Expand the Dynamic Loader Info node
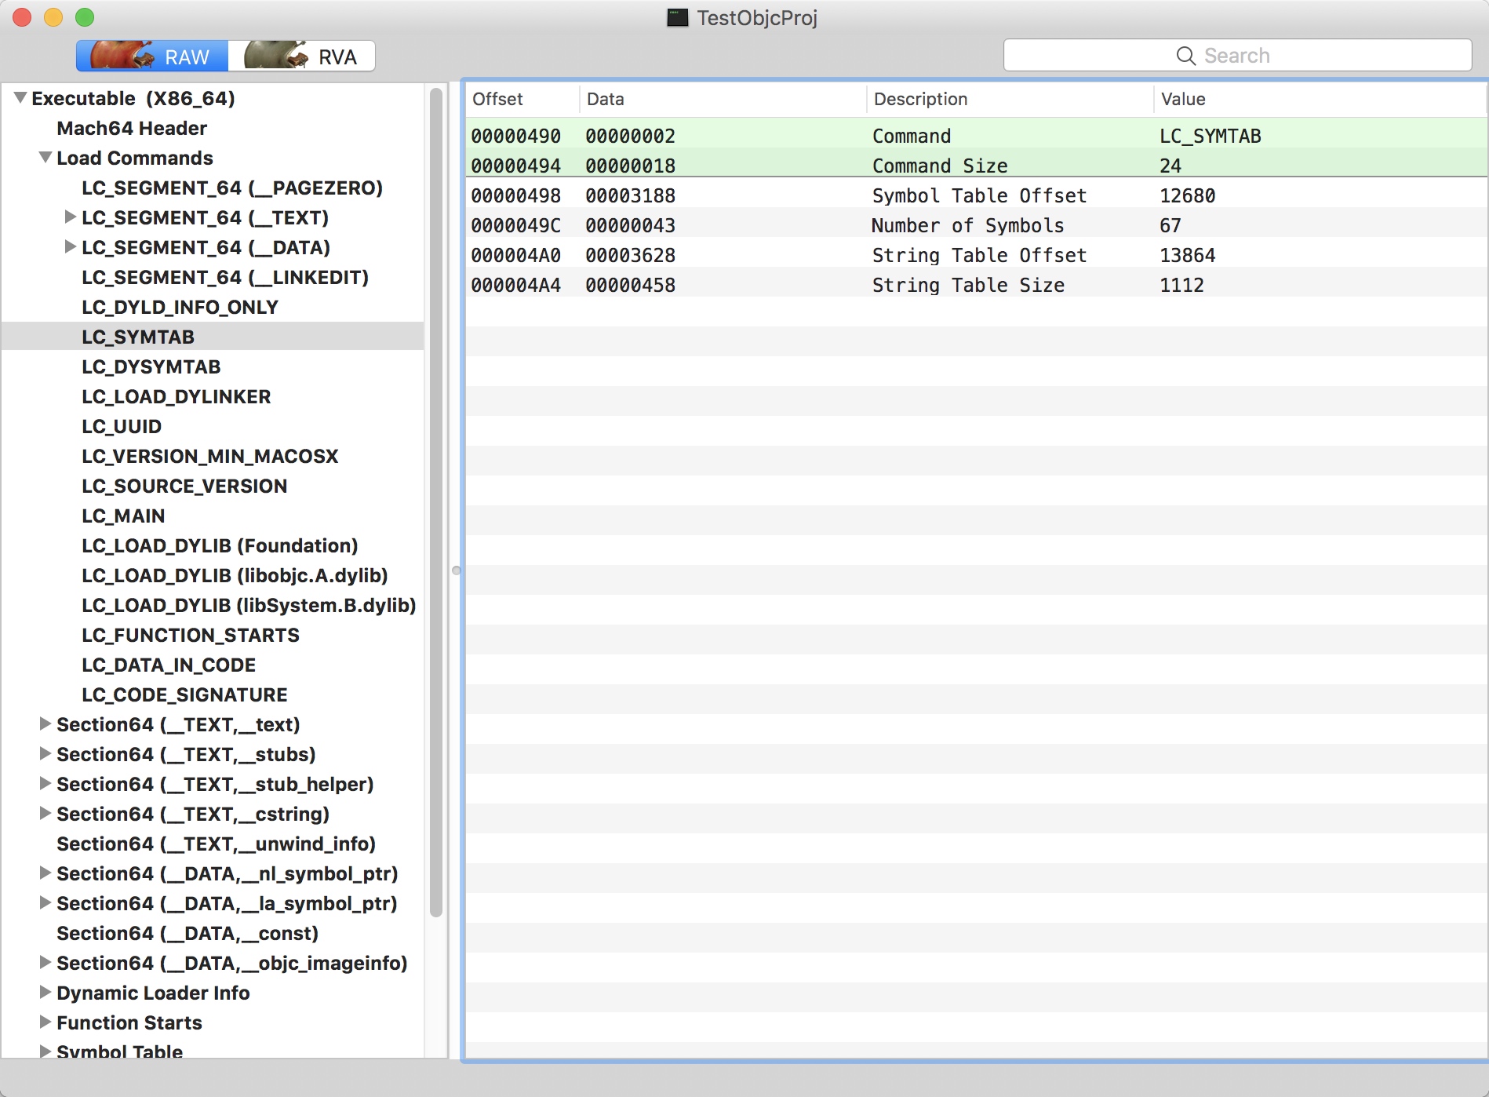1489x1097 pixels. coord(46,993)
